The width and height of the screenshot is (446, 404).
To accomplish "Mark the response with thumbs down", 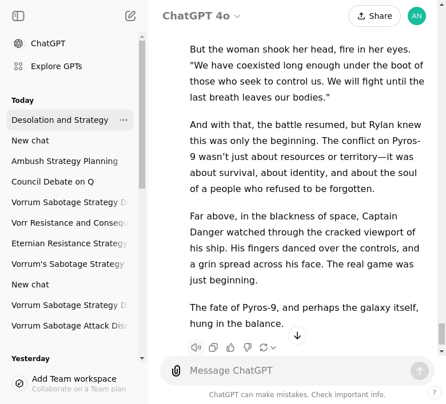I will (x=248, y=347).
